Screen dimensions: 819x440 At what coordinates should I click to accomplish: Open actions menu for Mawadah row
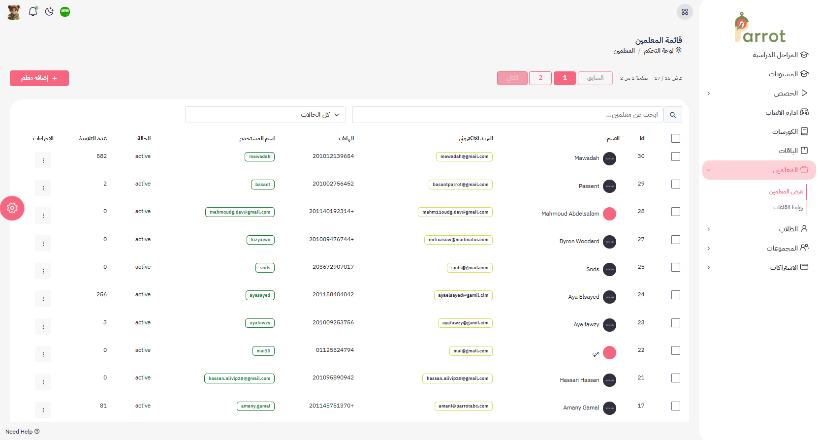43,160
